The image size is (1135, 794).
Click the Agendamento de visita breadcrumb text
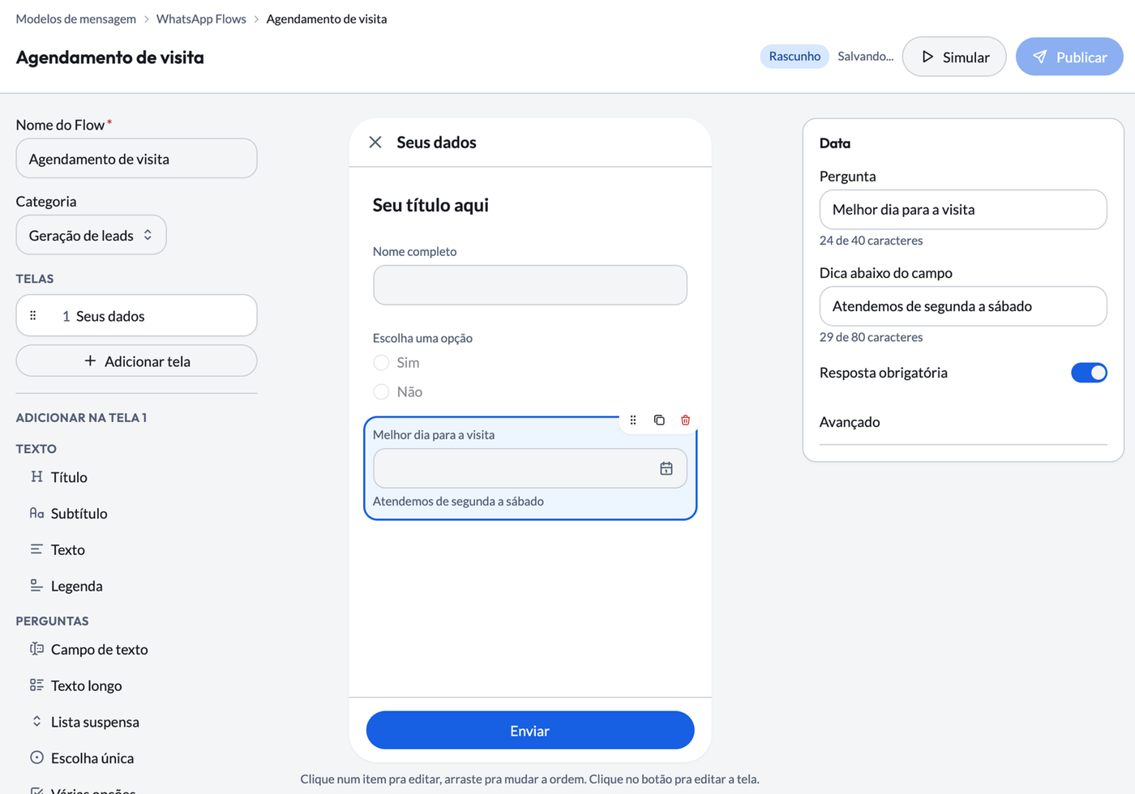pyautogui.click(x=327, y=19)
